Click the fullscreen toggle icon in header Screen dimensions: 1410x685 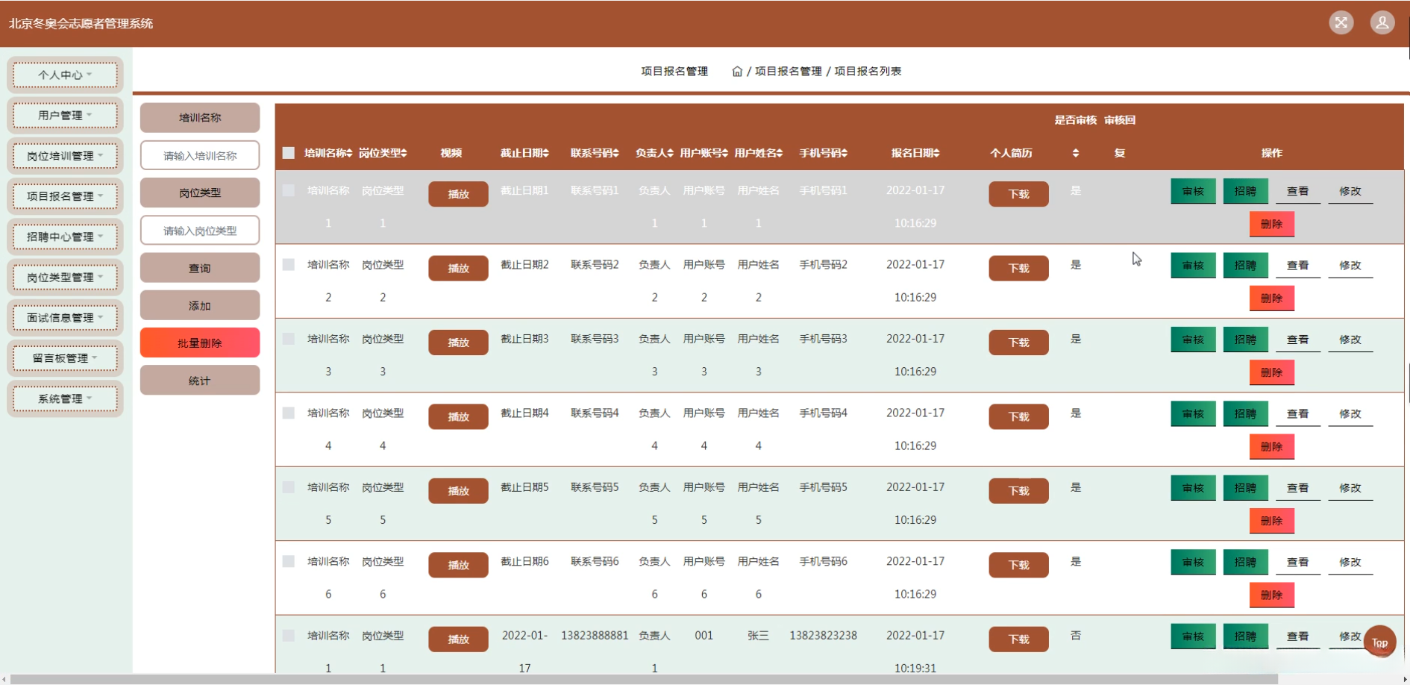click(x=1341, y=22)
